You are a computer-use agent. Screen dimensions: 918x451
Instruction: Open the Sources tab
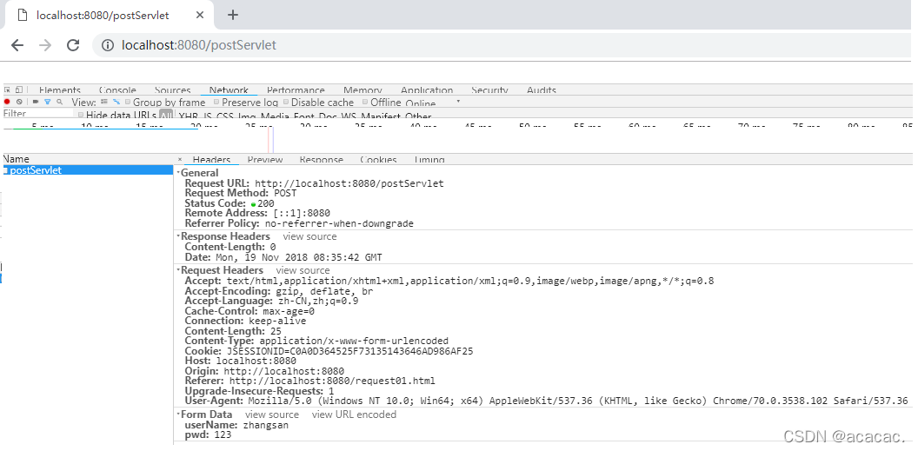[x=173, y=90]
